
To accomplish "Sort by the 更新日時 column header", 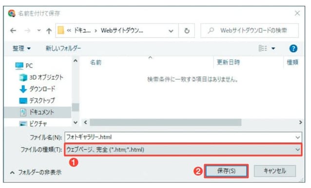I will click(228, 62).
